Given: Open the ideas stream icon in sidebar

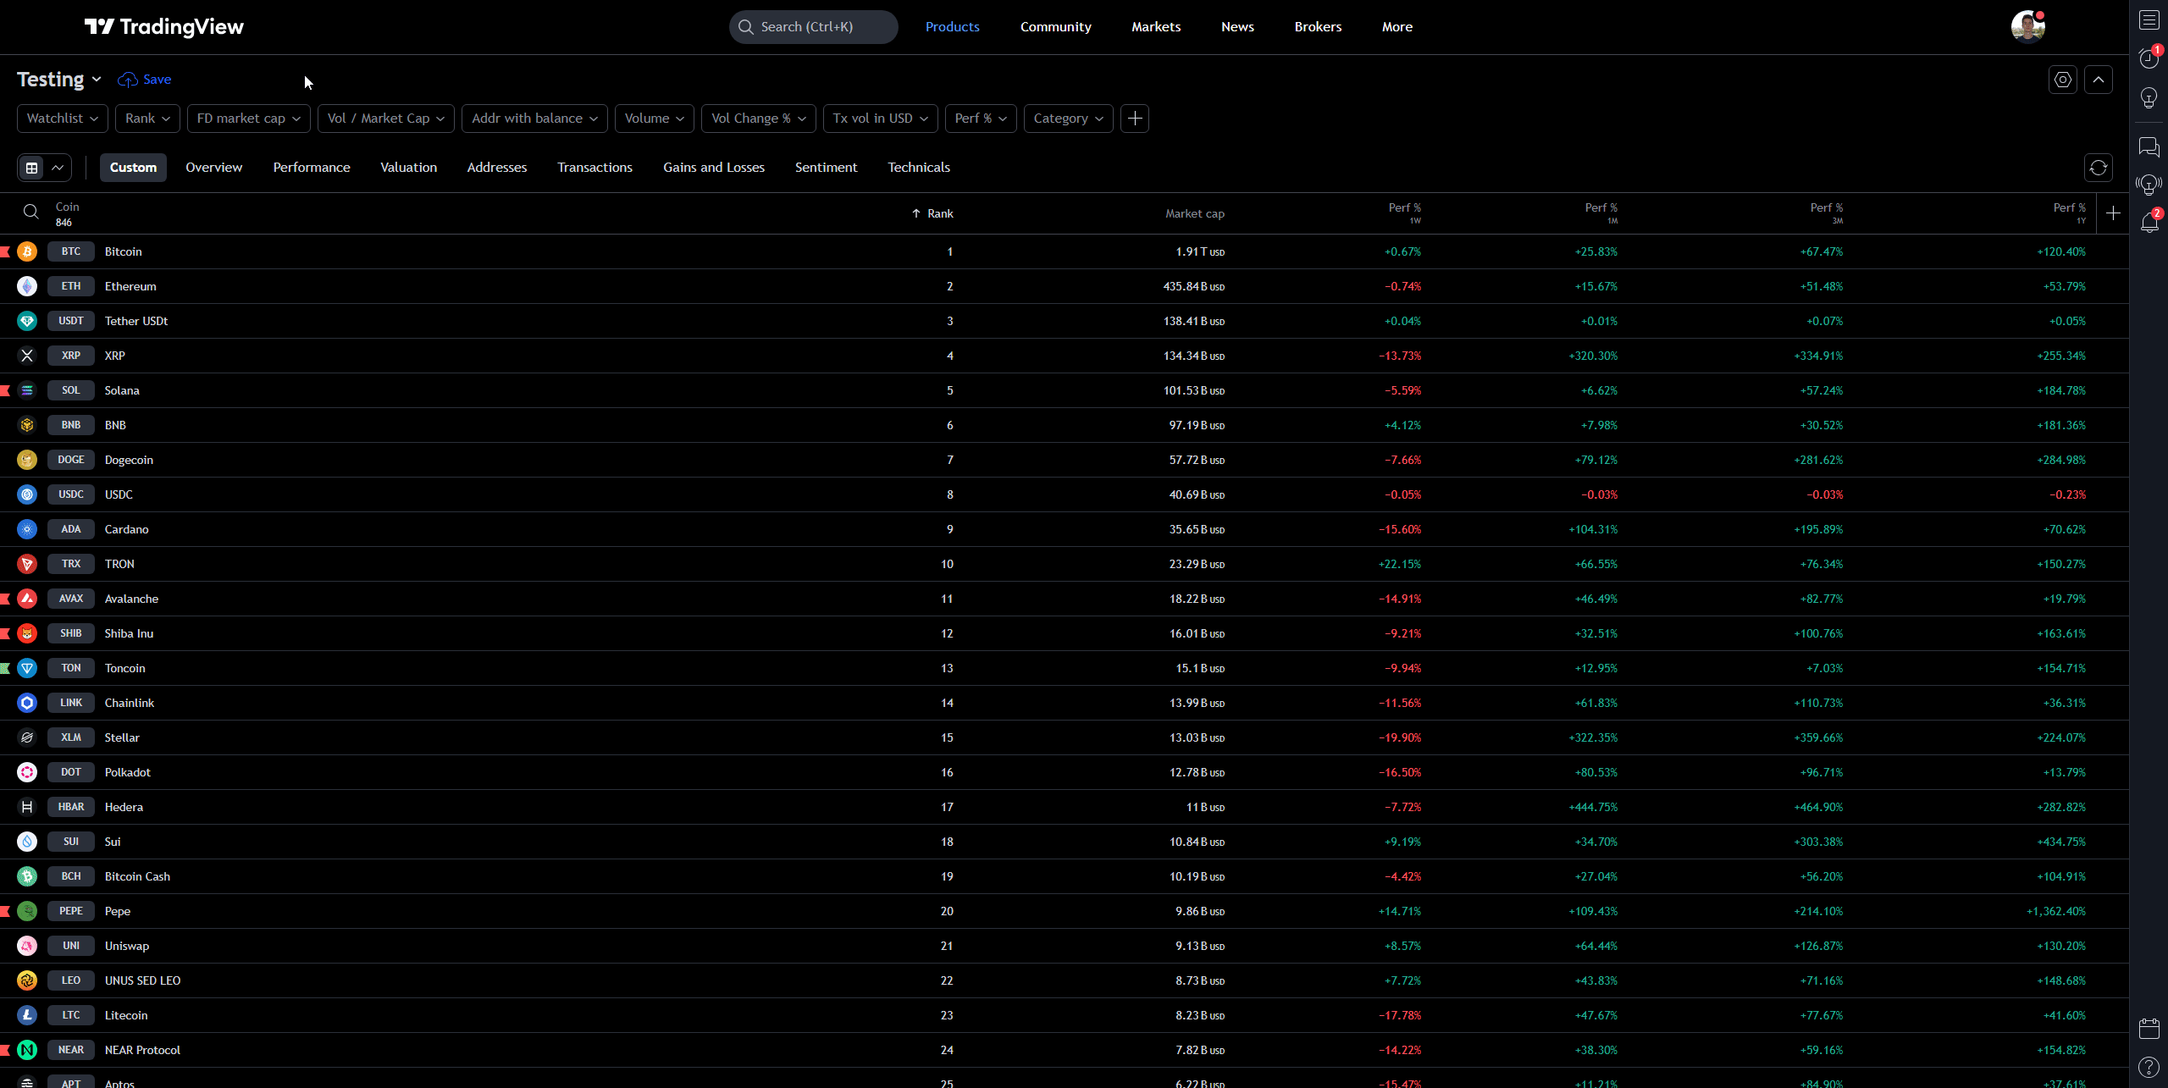Looking at the screenshot, I should coord(2149,184).
